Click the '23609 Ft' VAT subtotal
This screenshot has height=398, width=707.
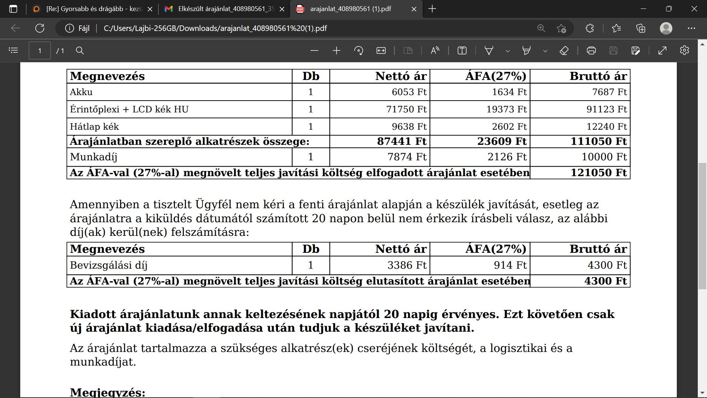point(502,142)
